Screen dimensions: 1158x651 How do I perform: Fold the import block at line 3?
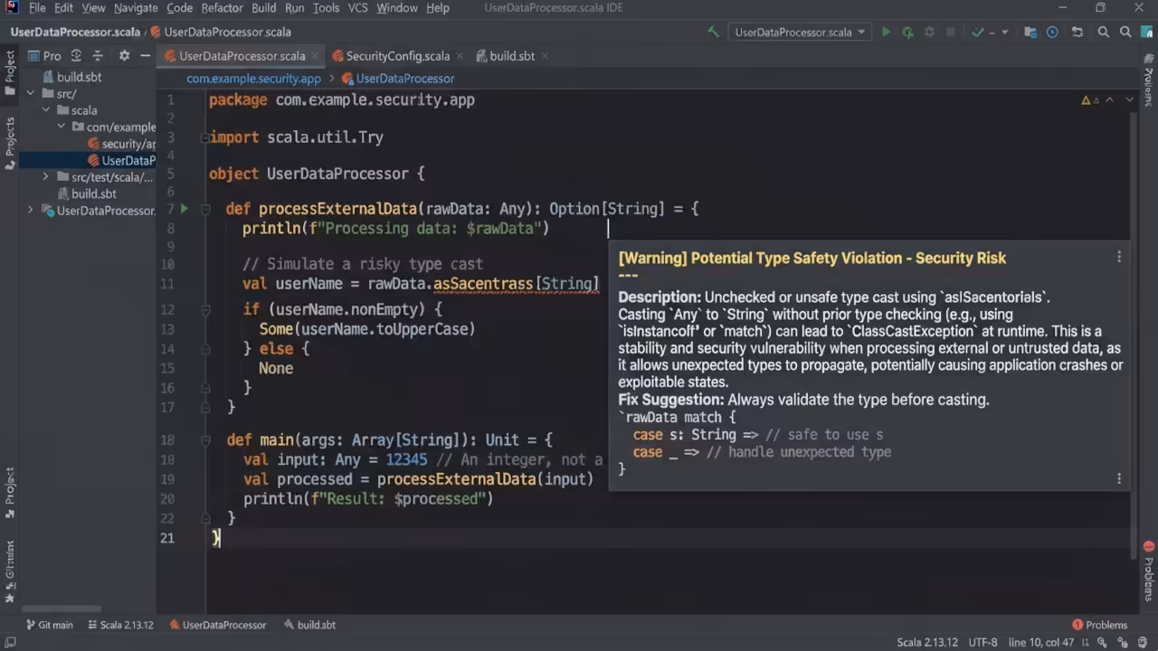pos(205,137)
